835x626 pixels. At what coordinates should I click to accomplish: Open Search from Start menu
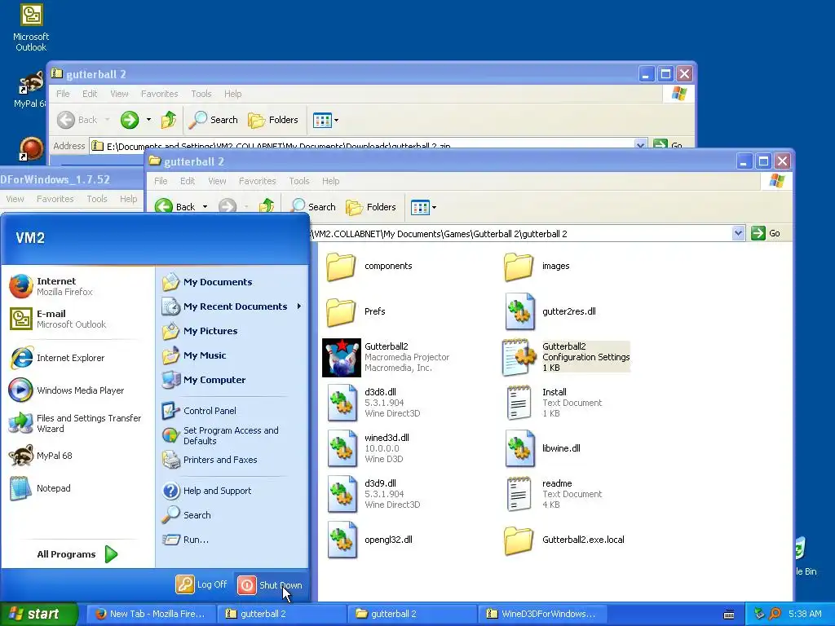coord(187,515)
